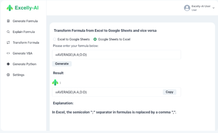Click the Excelly-AI leaf logo icon
Viewport: 218px width, 133px height.
click(10, 8)
